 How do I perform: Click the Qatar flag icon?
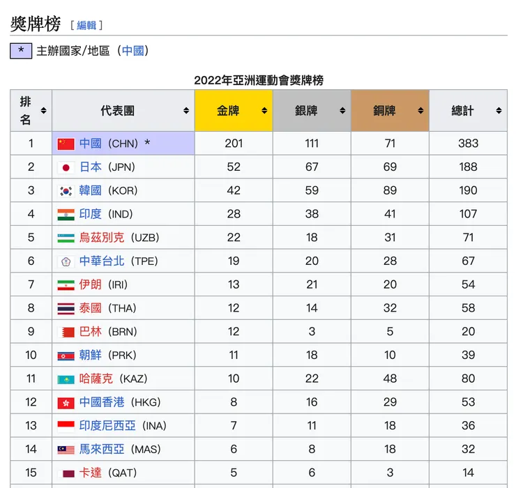66,473
